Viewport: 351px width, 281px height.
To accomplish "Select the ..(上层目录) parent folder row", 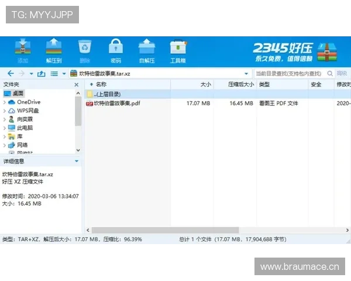I will (218, 94).
